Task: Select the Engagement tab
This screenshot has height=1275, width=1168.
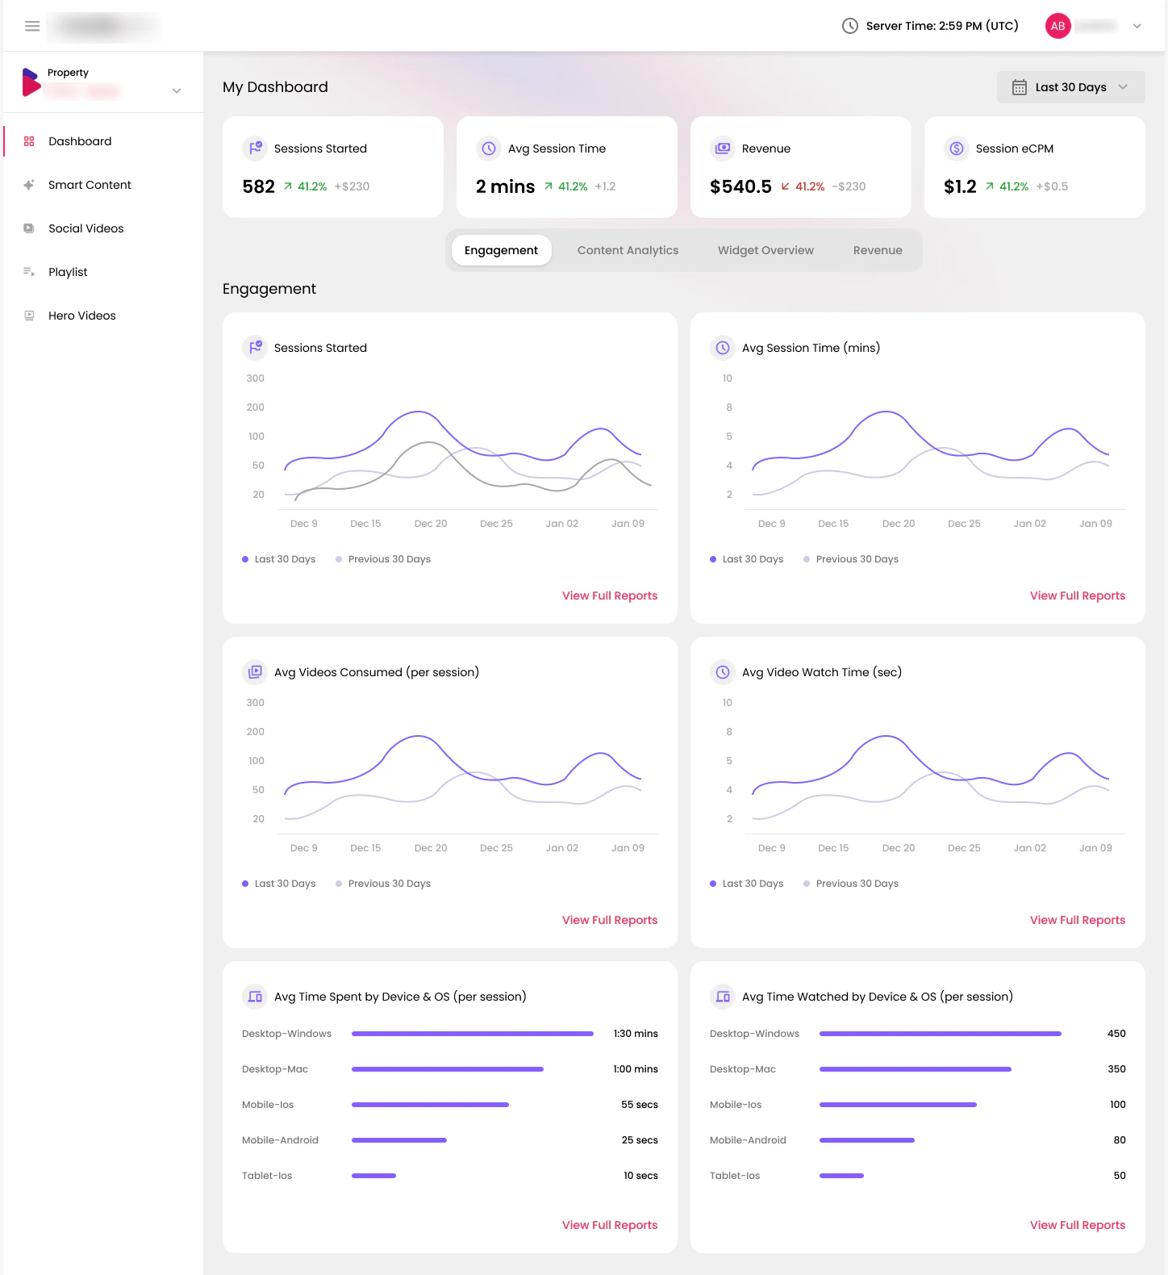Action: (x=501, y=250)
